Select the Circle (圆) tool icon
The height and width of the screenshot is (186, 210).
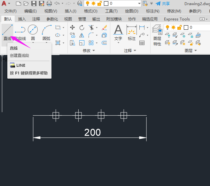[x=33, y=29]
